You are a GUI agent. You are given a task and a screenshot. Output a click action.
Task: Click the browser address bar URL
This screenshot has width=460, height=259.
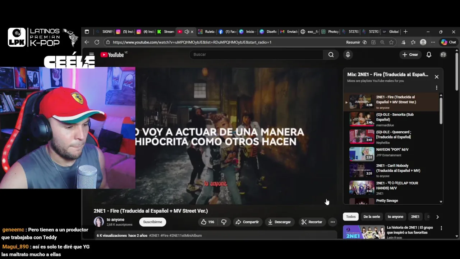tap(192, 42)
